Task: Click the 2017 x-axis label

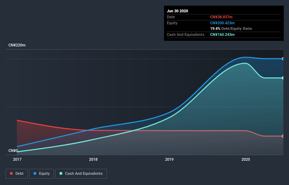Action: coord(17,159)
